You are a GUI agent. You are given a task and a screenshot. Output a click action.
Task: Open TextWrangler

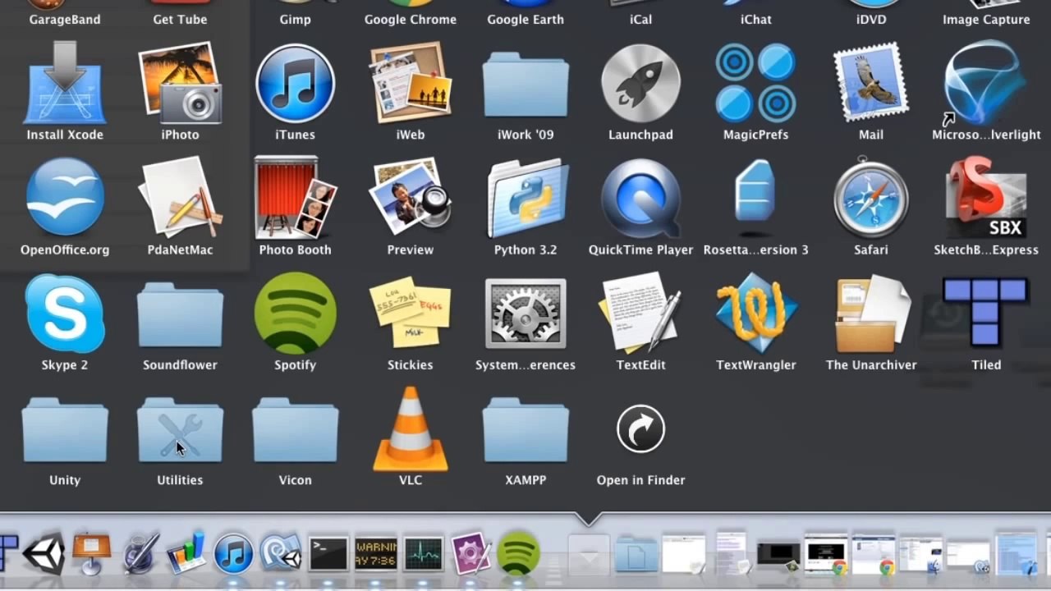click(755, 314)
